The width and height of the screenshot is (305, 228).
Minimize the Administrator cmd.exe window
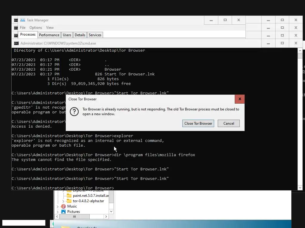268,43
